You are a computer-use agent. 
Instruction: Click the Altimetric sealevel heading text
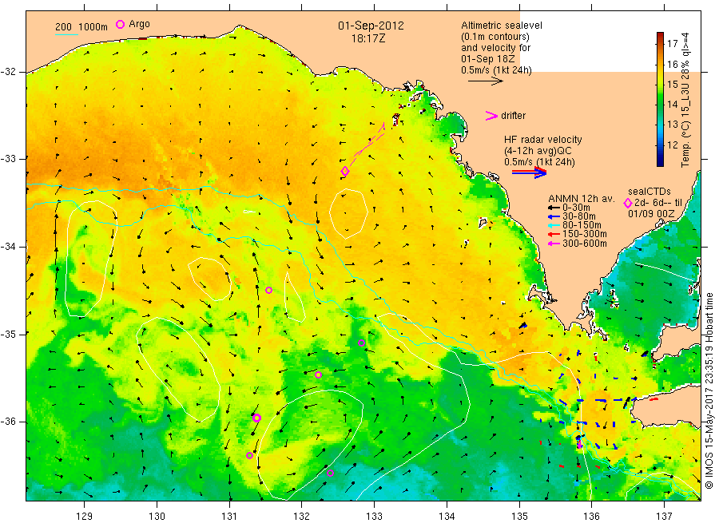point(502,26)
